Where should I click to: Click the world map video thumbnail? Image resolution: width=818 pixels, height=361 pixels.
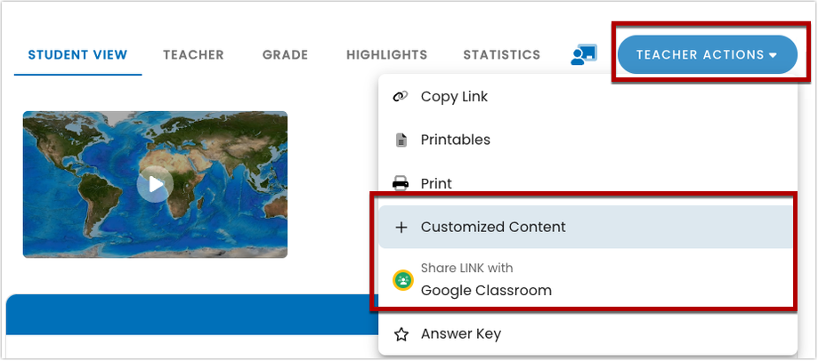(x=155, y=184)
